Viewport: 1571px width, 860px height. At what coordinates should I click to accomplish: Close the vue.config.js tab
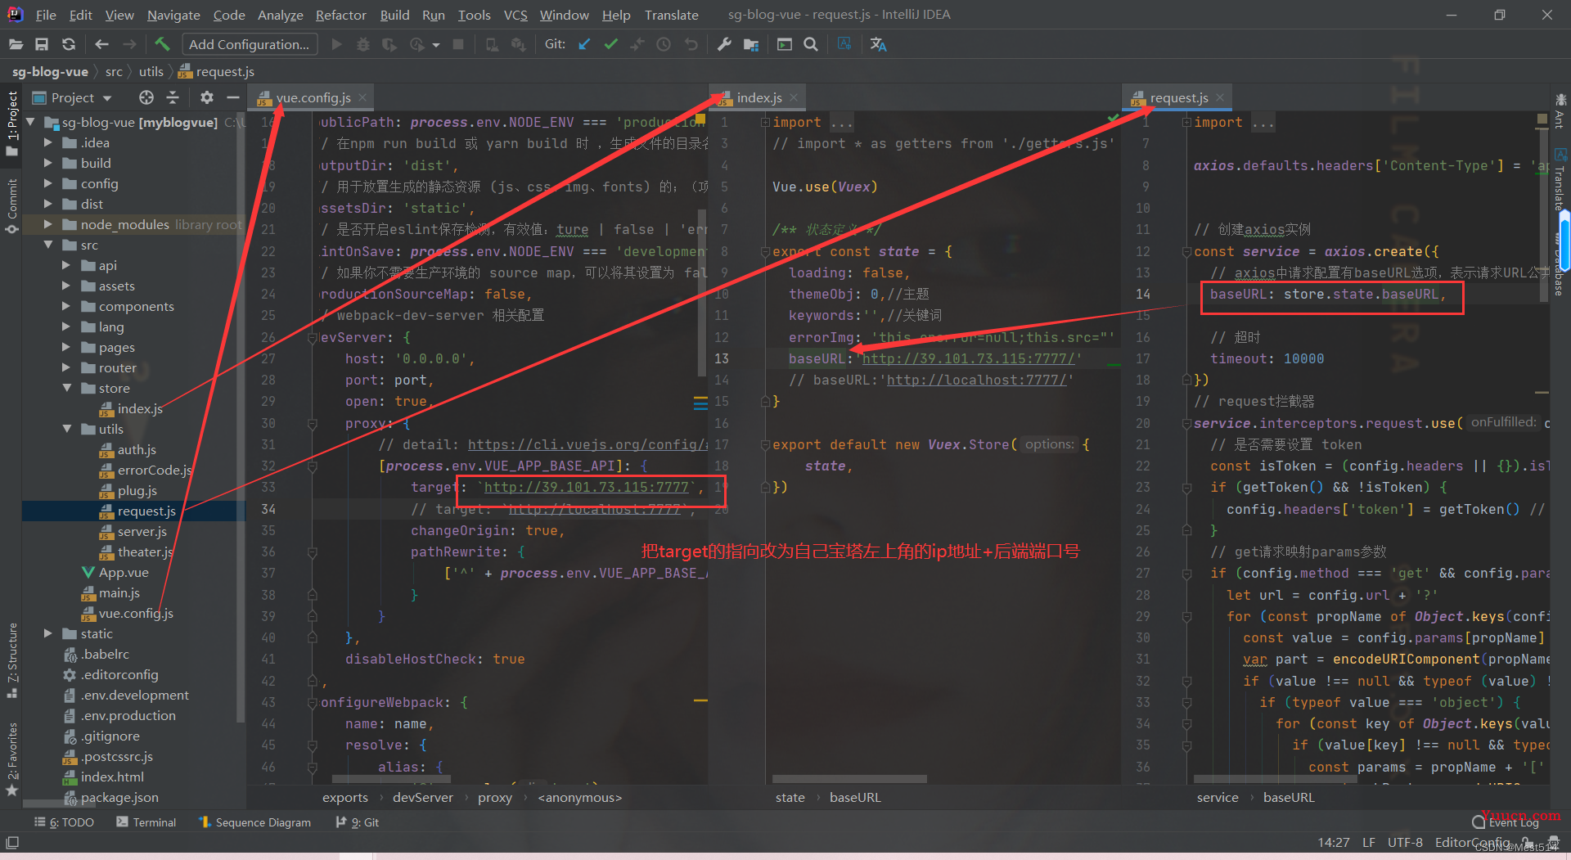coord(362,97)
